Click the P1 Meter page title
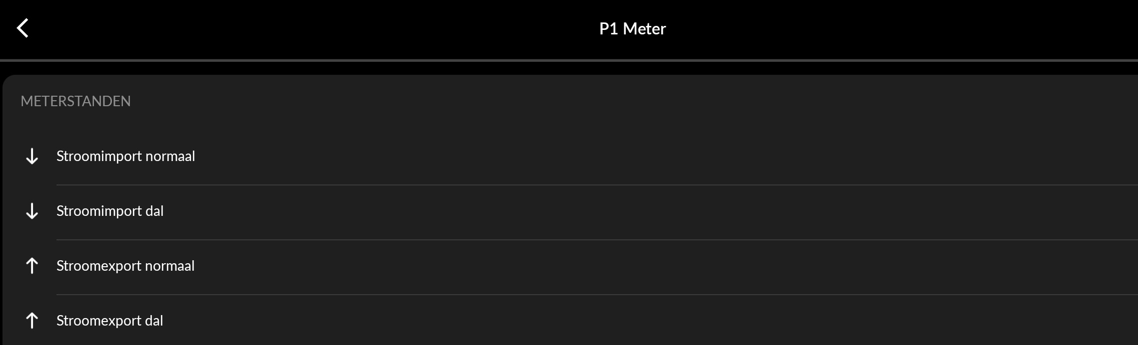The width and height of the screenshot is (1138, 345). point(632,29)
